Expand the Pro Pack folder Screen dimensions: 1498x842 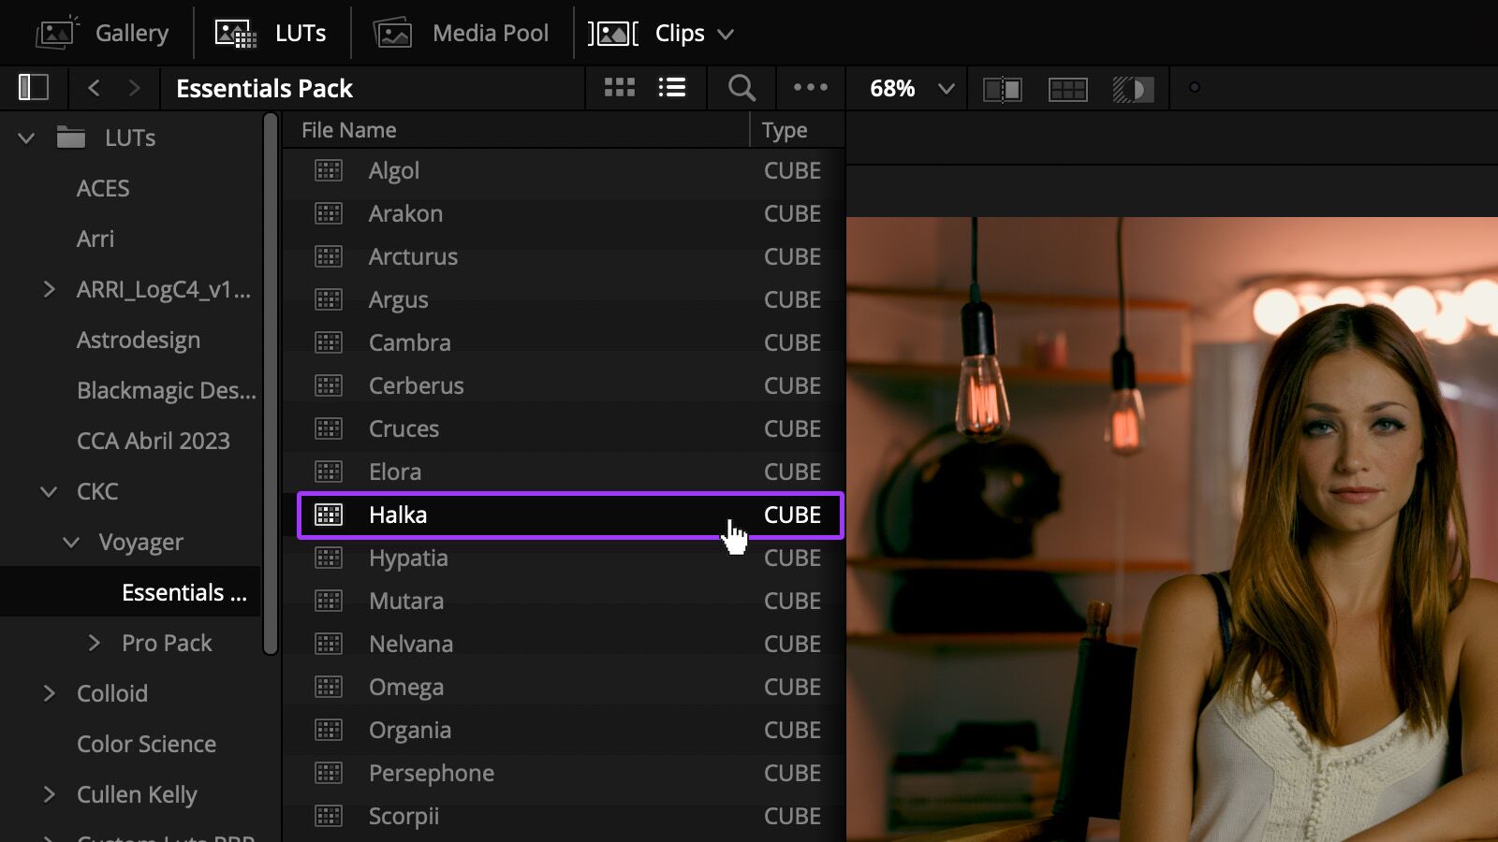[94, 644]
